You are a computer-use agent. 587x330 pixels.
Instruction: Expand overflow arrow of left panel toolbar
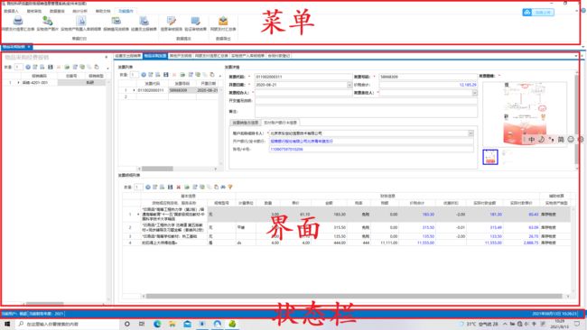(x=107, y=68)
